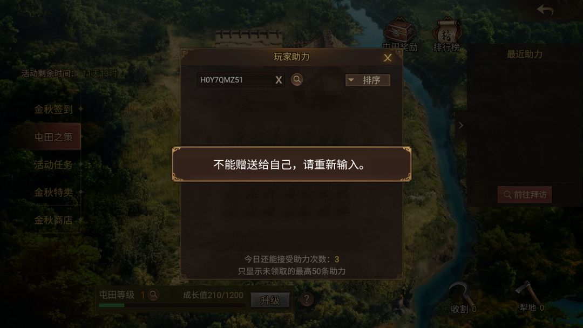The width and height of the screenshot is (583, 328).
Task: Clear the player ID field with X
Action: [279, 80]
